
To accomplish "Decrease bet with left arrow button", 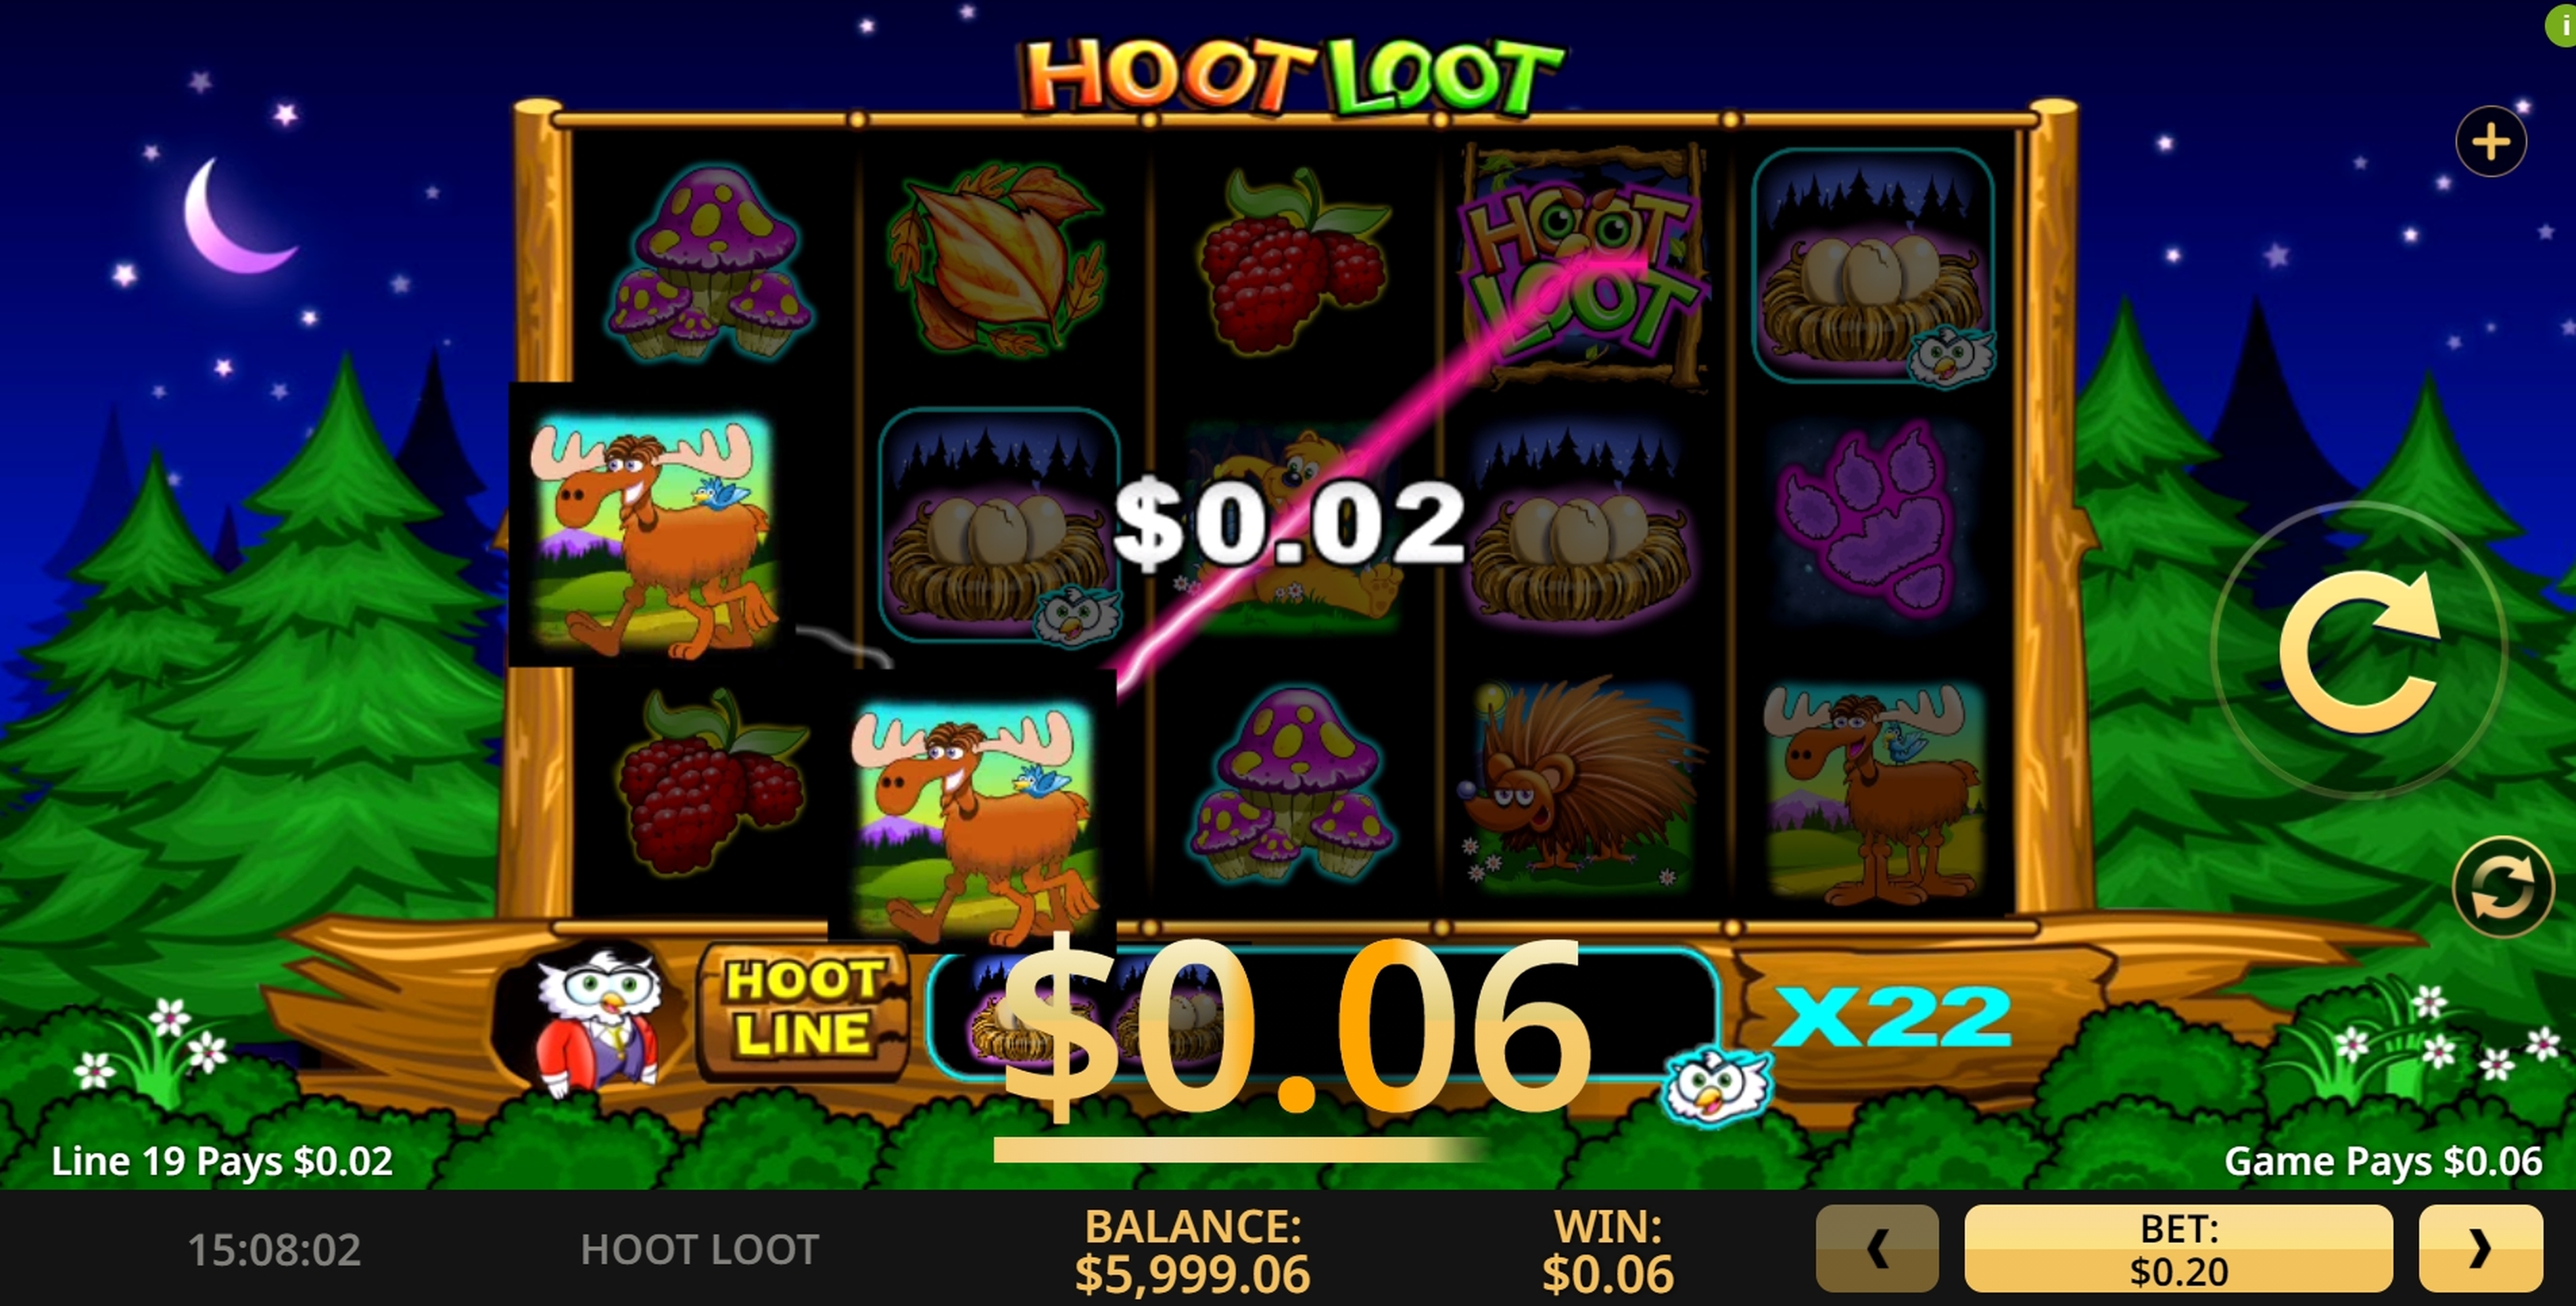I will 1877,1248.
